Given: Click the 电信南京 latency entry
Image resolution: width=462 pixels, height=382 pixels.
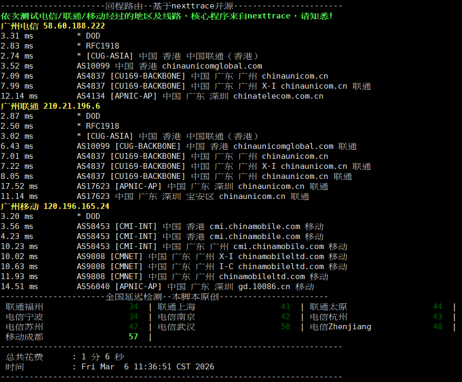Looking at the screenshot, I should click(x=176, y=317).
